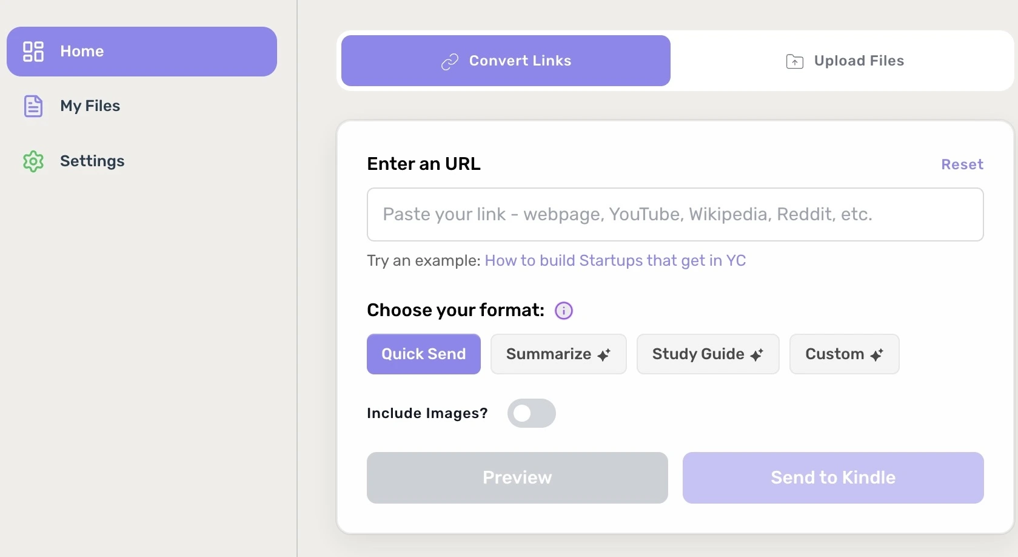Click the sparkle icon on Study Guide
Image resolution: width=1018 pixels, height=557 pixels.
pos(757,355)
